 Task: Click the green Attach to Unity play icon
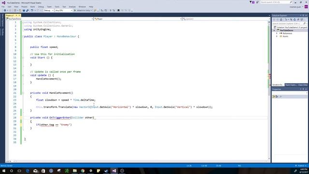coord(75,10)
